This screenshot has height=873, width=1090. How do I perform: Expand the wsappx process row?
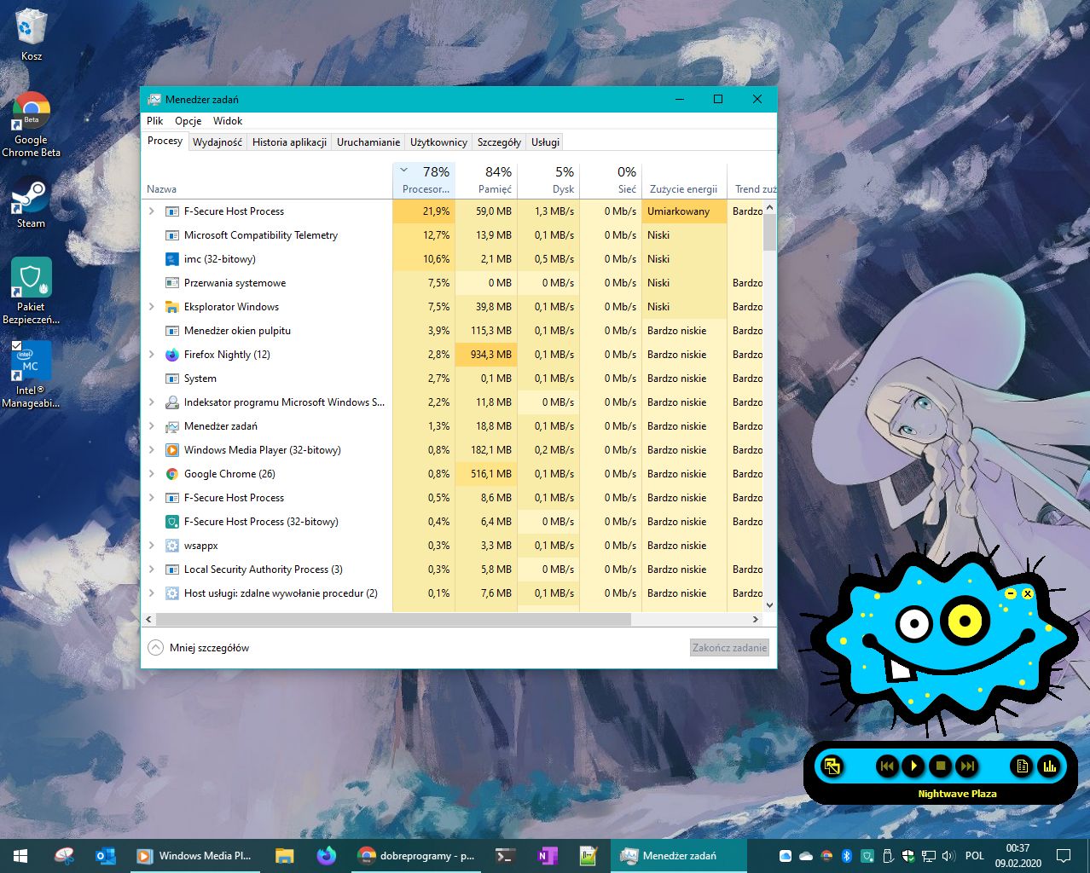[x=152, y=546]
